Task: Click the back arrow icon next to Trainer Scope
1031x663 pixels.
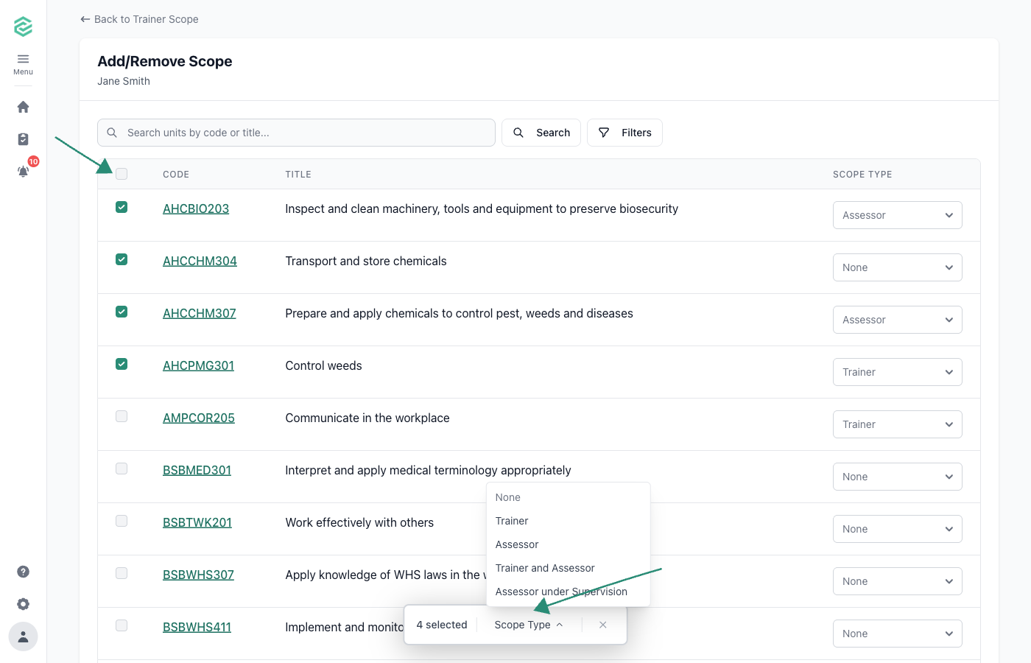Action: click(85, 19)
